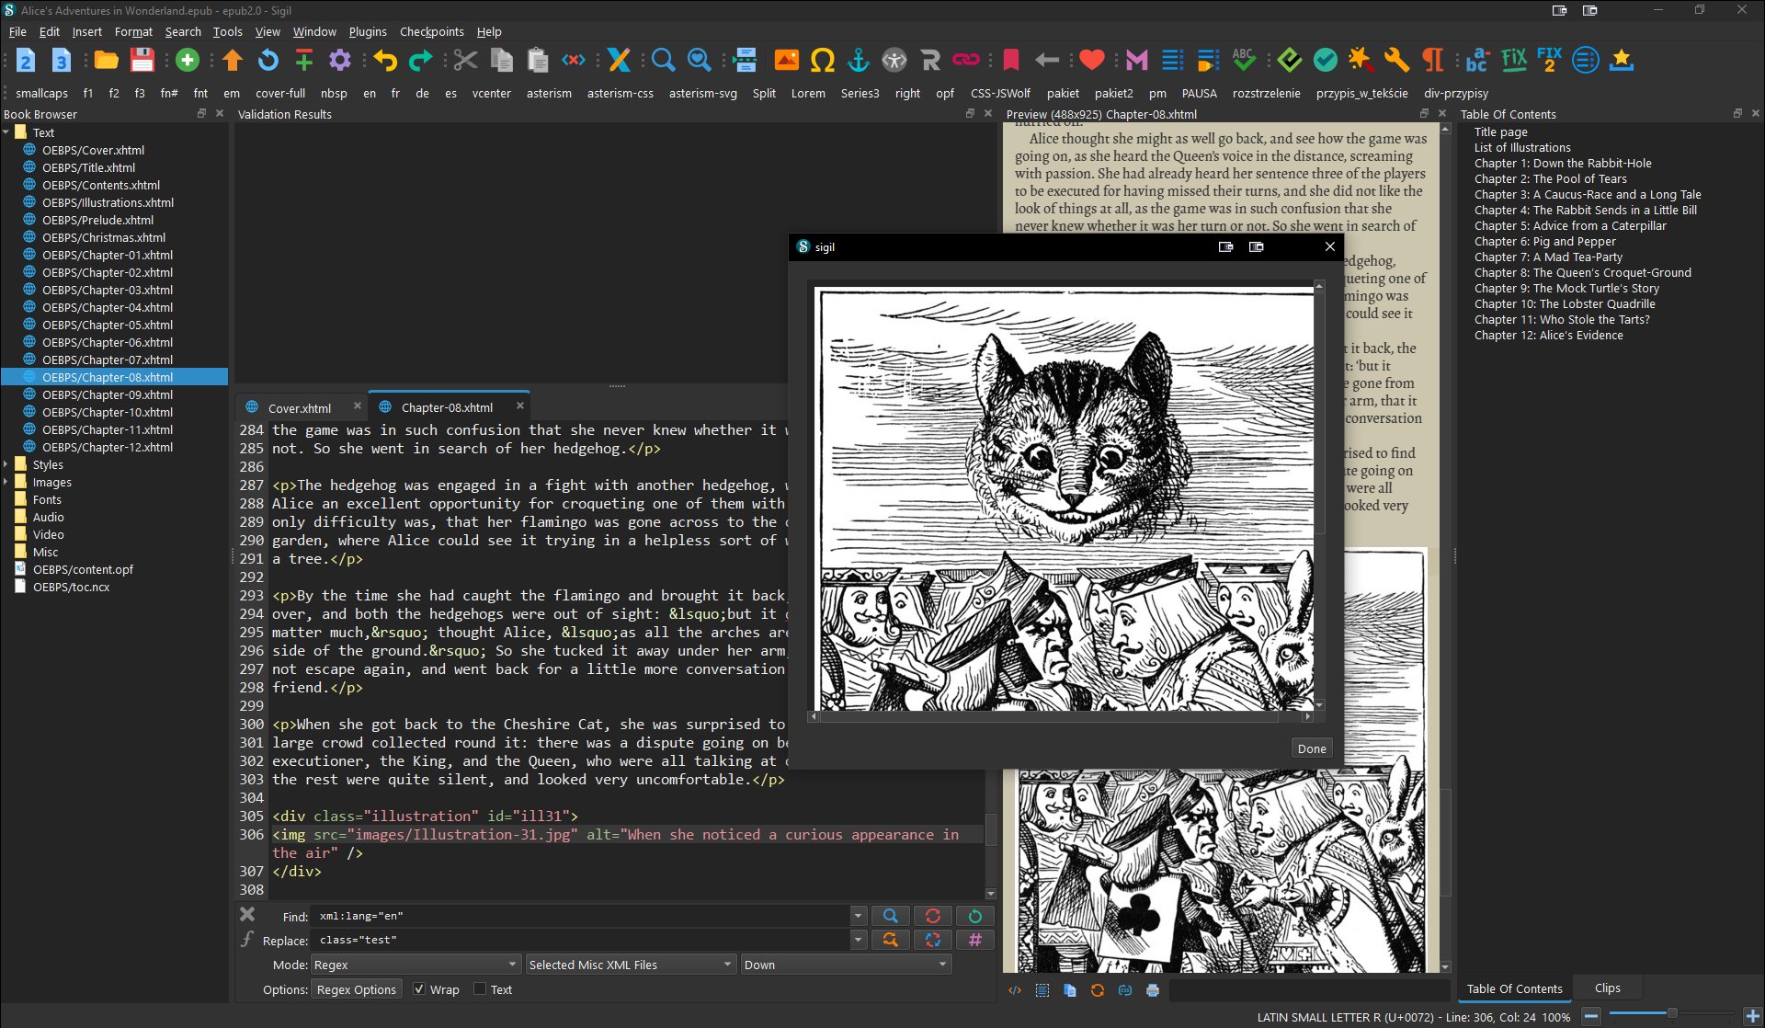1765x1028 pixels.
Task: Open the Plugins menu
Action: (368, 31)
